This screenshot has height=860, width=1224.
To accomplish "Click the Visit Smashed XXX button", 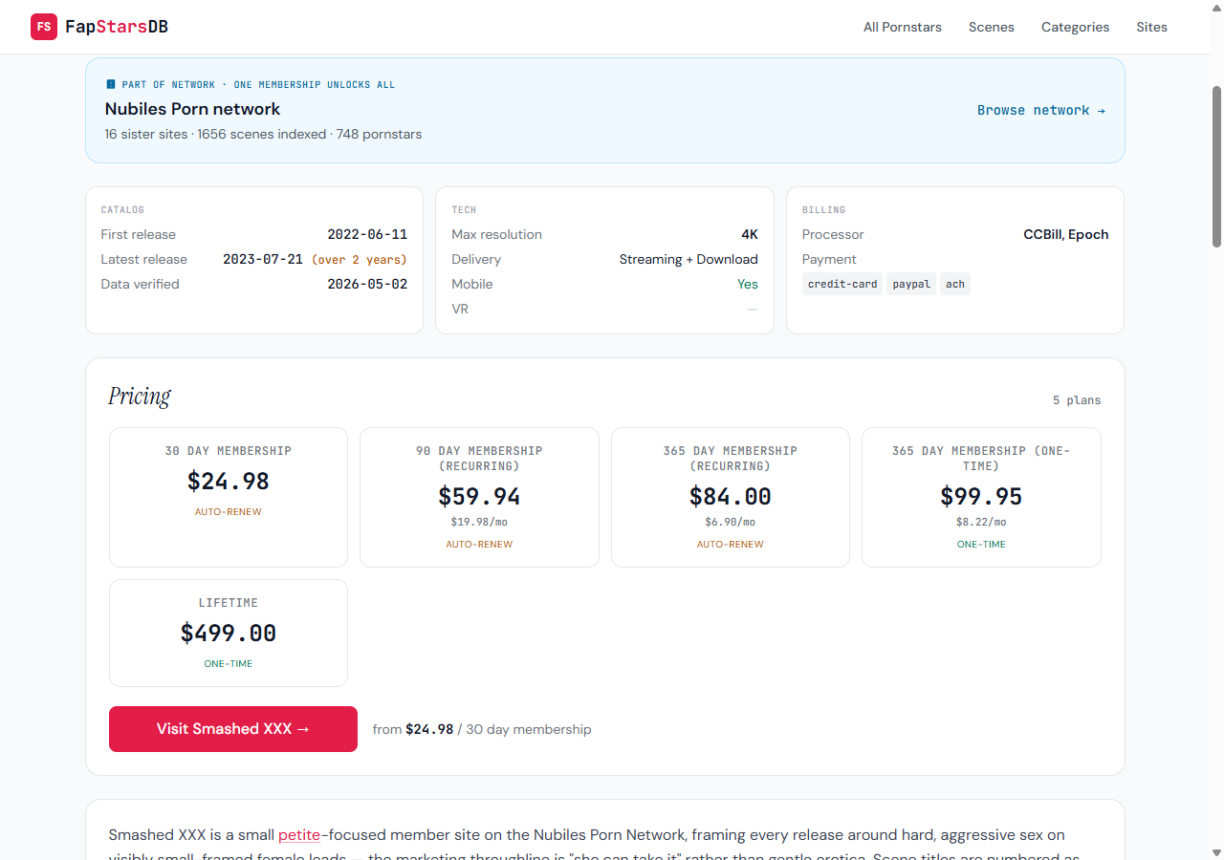I will pyautogui.click(x=233, y=729).
